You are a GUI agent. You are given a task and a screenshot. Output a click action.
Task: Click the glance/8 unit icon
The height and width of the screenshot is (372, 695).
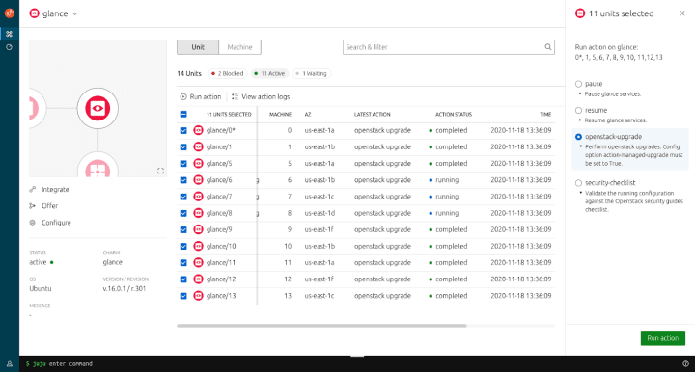[198, 213]
